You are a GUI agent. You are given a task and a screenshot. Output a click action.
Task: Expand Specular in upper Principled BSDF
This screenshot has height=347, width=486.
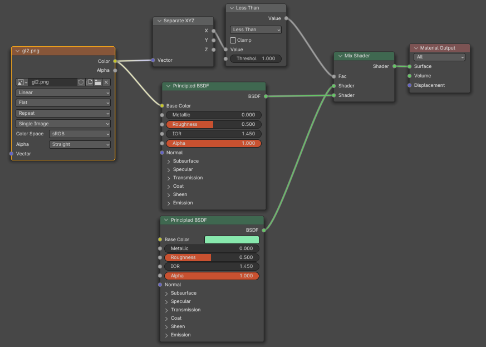[x=169, y=170]
